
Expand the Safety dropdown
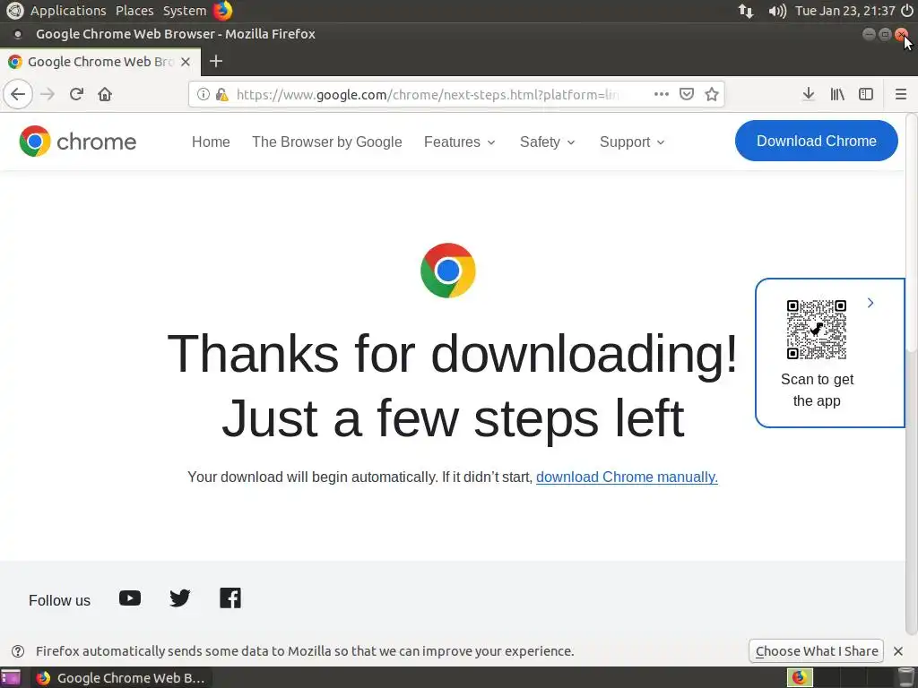pos(548,142)
